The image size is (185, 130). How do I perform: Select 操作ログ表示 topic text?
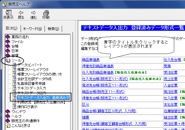[27, 107]
